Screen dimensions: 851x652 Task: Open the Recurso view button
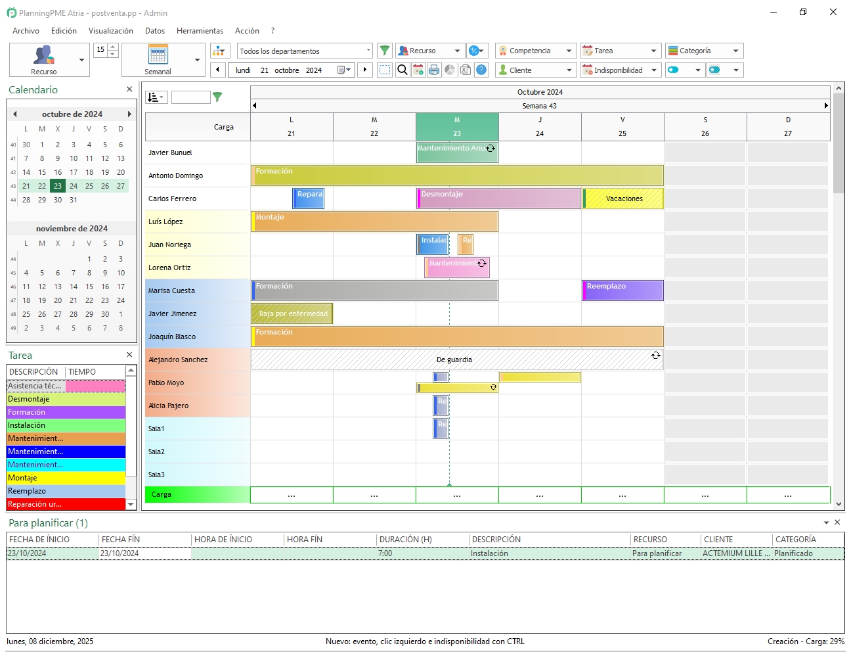pyautogui.click(x=43, y=60)
